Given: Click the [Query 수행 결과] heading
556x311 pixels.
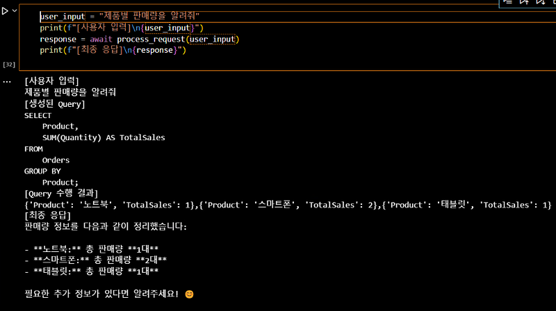Looking at the screenshot, I should pos(61,194).
